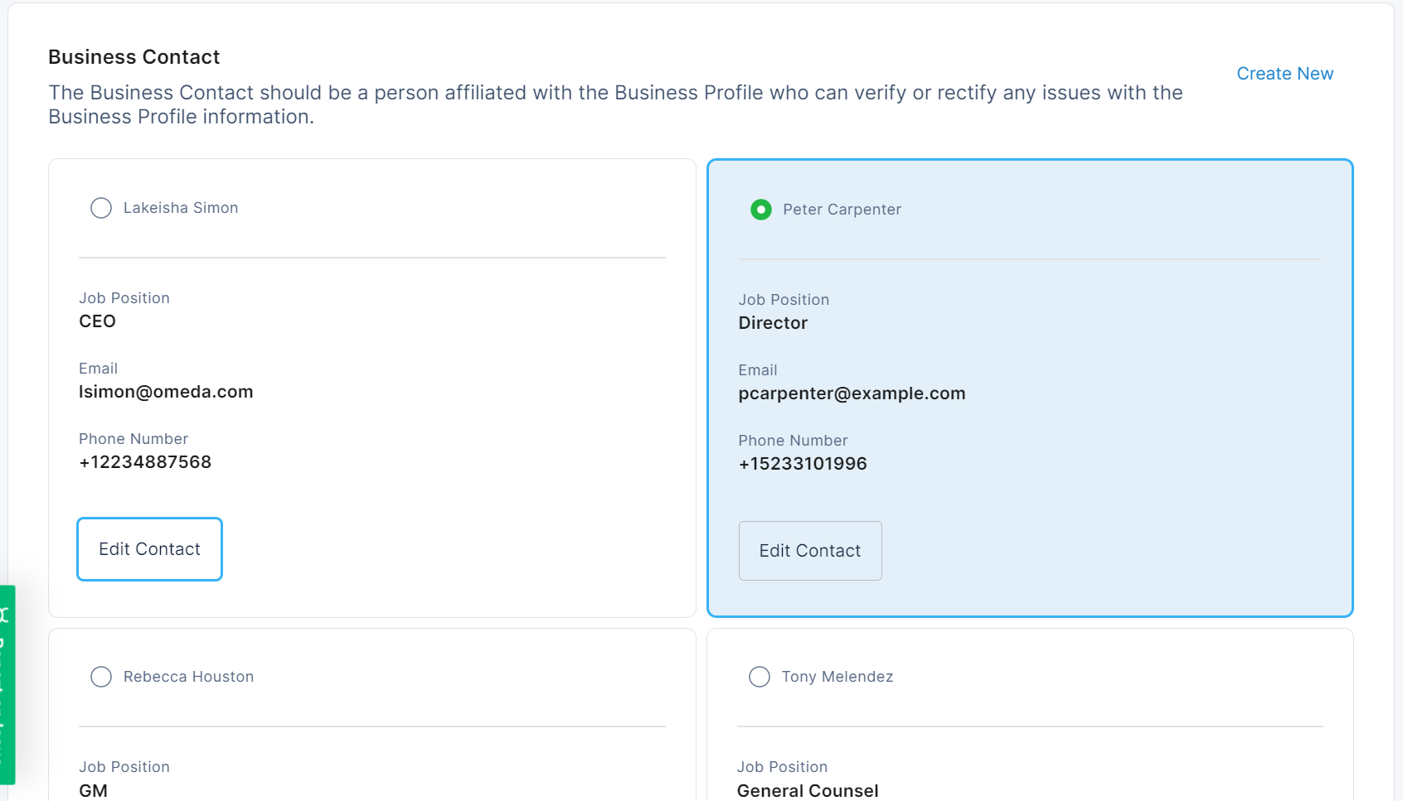Click the Rebecca Houston name label
Viewport: 1403px width, 801px height.
tap(188, 677)
